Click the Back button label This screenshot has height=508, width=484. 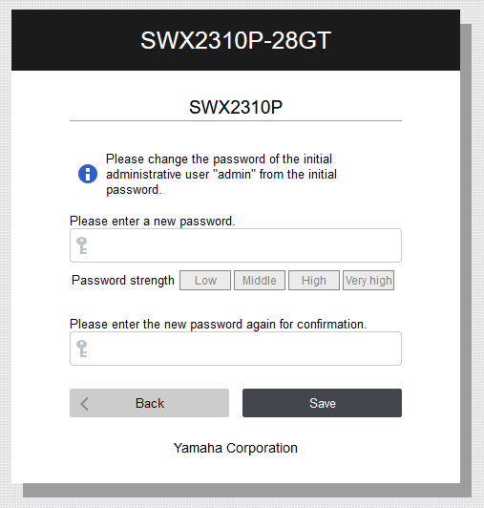click(x=150, y=403)
